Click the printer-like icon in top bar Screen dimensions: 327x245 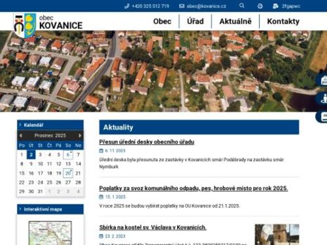tap(260, 6)
